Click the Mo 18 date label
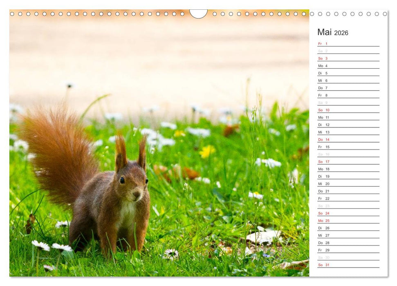397x286 pixels. click(323, 169)
